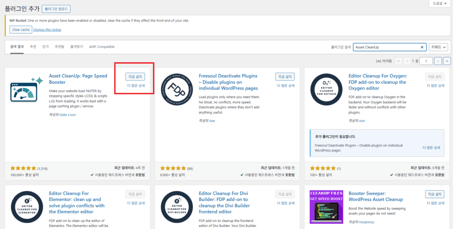Screen dimensions: 453x229
Task: Install Freesoul Deactivate Plugins with 지금 설치
Action: click(285, 77)
